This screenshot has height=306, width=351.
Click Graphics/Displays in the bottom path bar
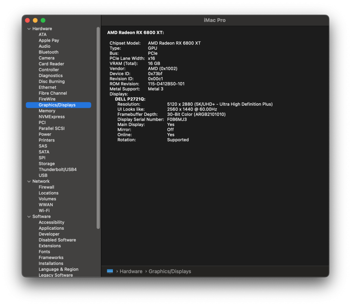pos(170,271)
